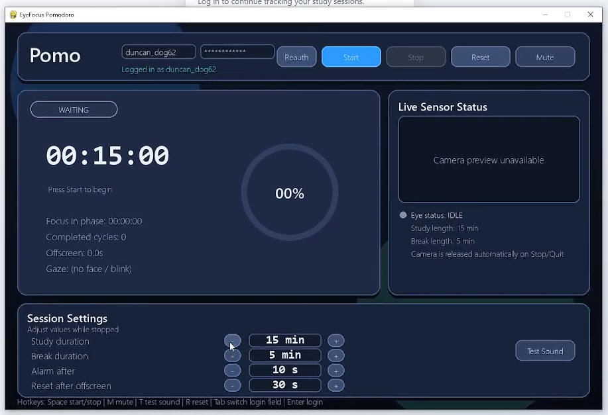Click the 00% circular progress ring
The width and height of the screenshot is (608, 415).
tap(290, 193)
